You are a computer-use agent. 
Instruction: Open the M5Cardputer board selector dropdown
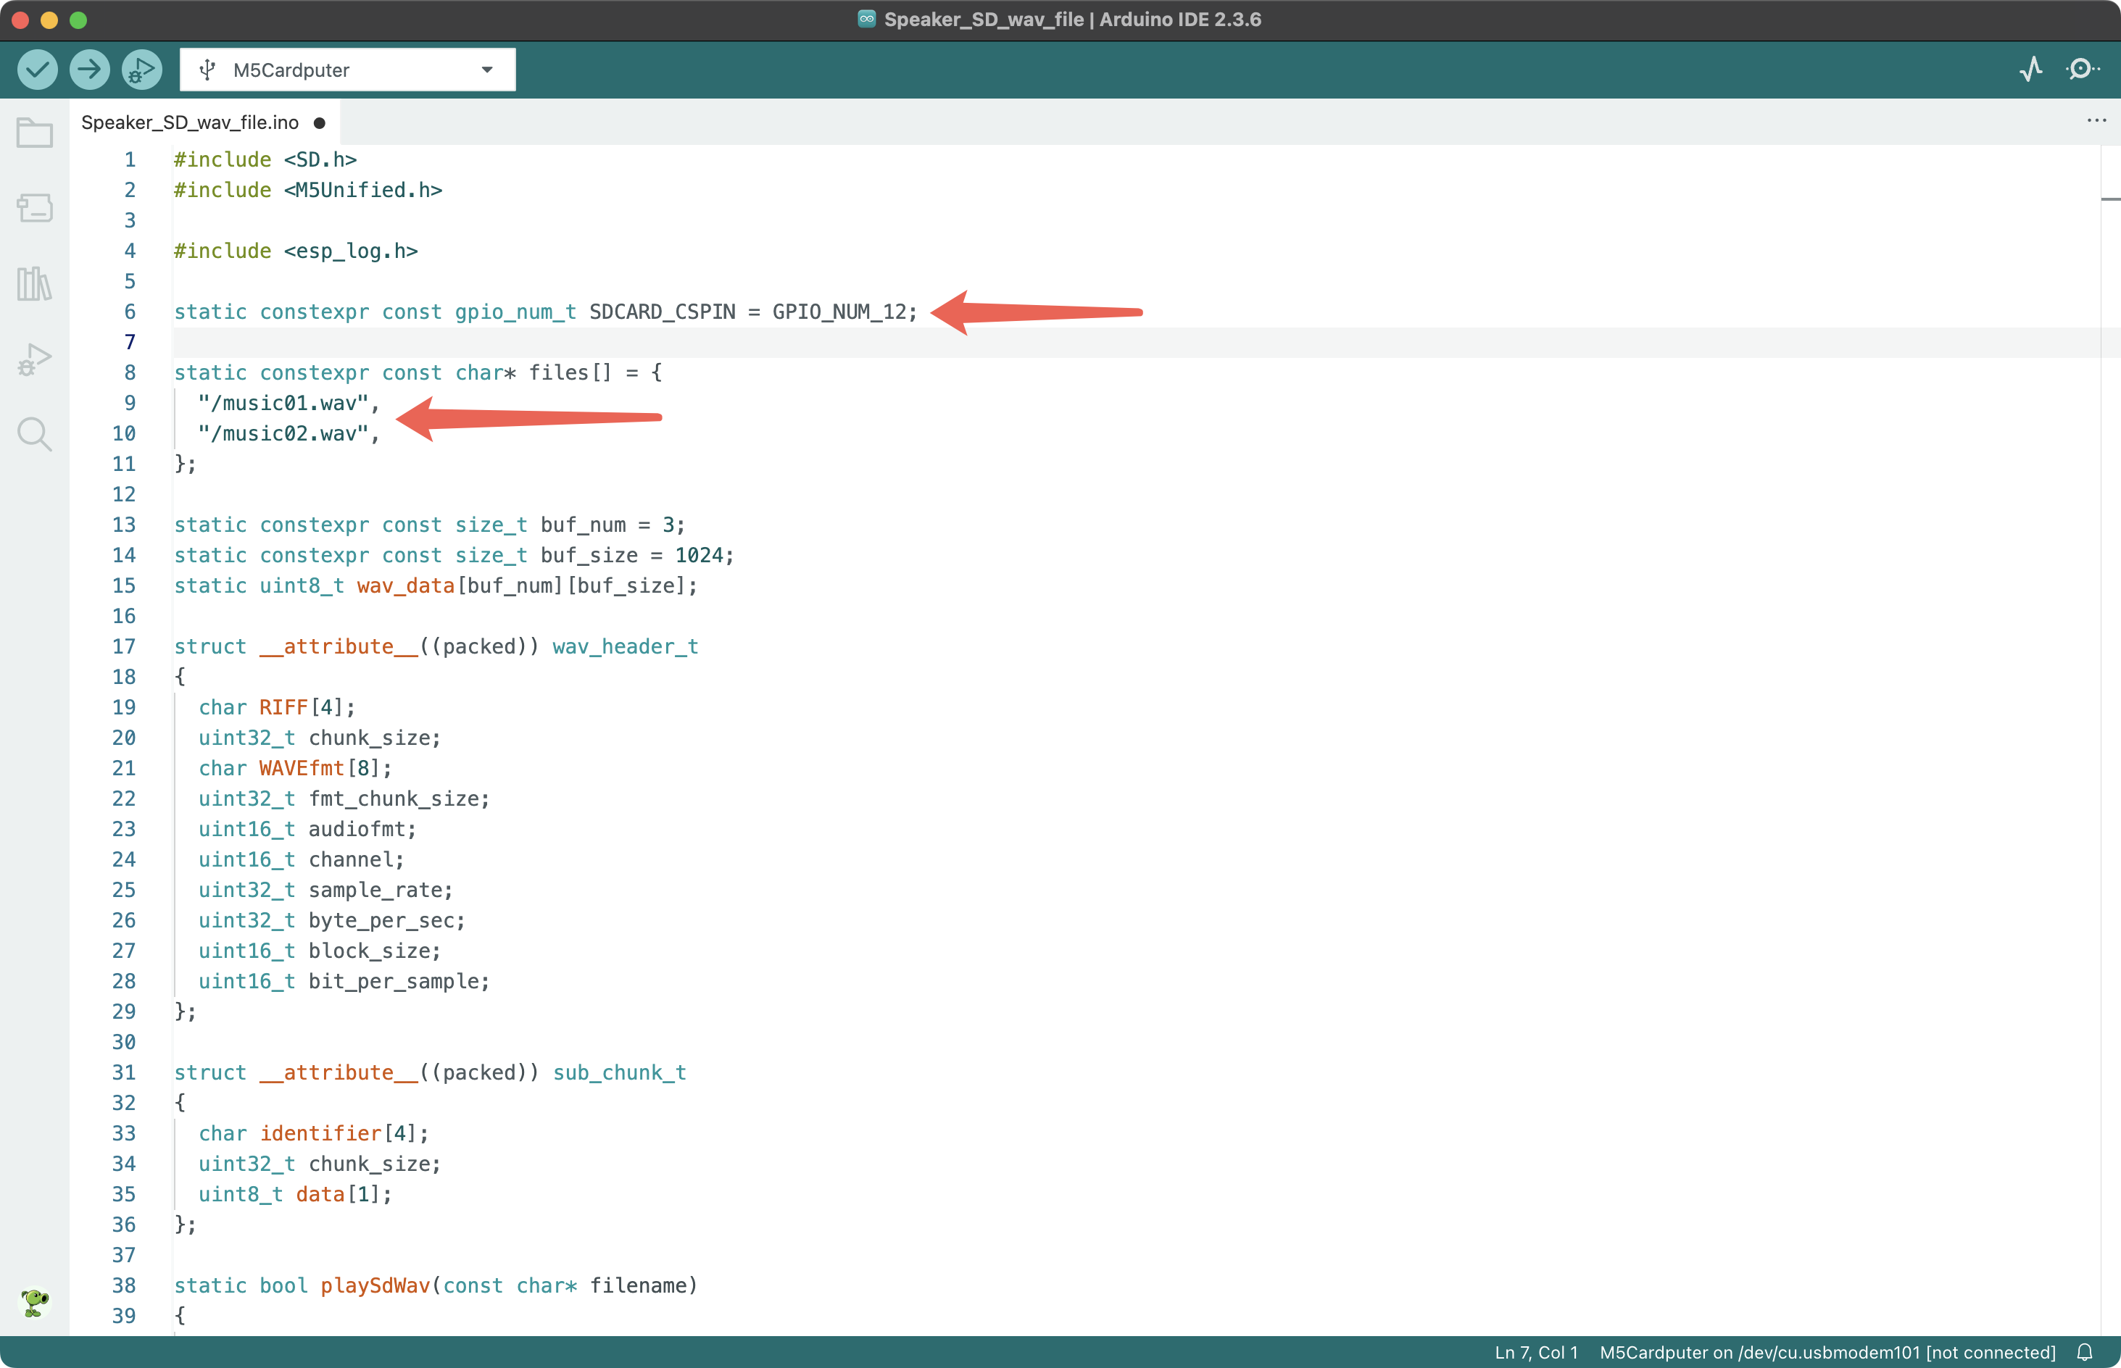(347, 70)
